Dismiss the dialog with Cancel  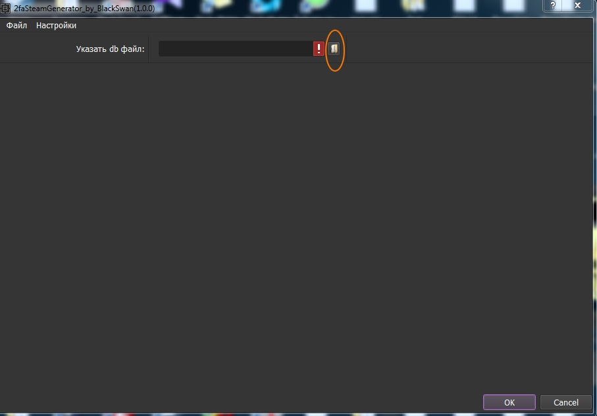(x=566, y=402)
